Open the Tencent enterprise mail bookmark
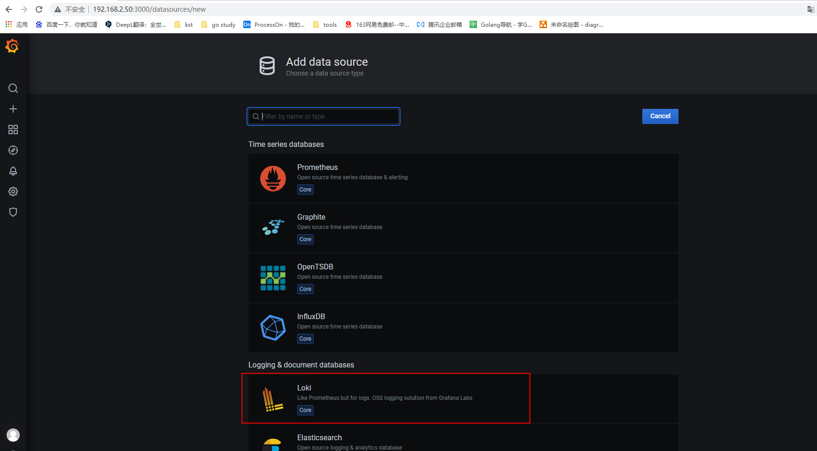 [x=439, y=24]
